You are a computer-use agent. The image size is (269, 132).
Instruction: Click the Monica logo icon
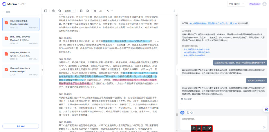pyautogui.click(x=4, y=4)
